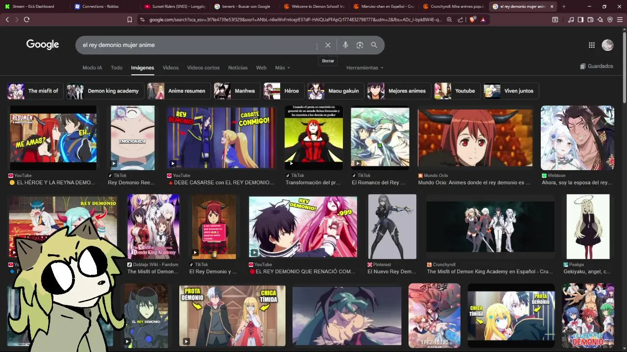Switch to Videos cortos tab

(x=203, y=67)
